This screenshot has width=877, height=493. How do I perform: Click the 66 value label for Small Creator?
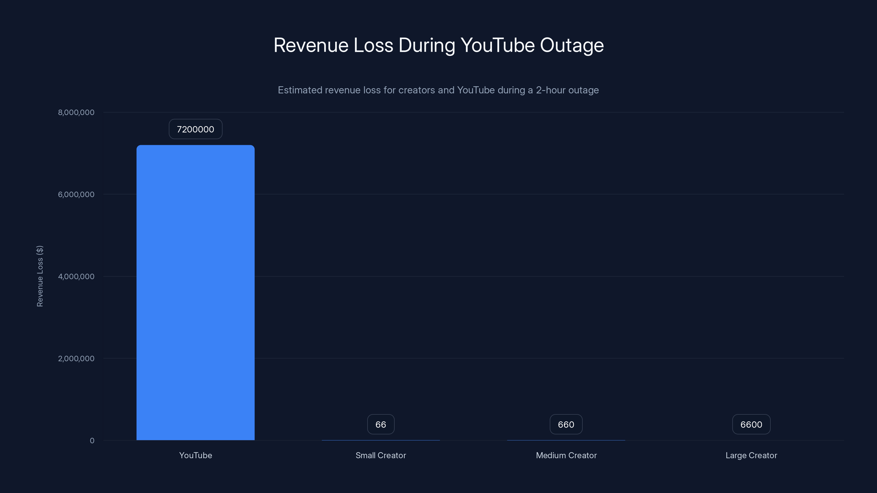[381, 424]
